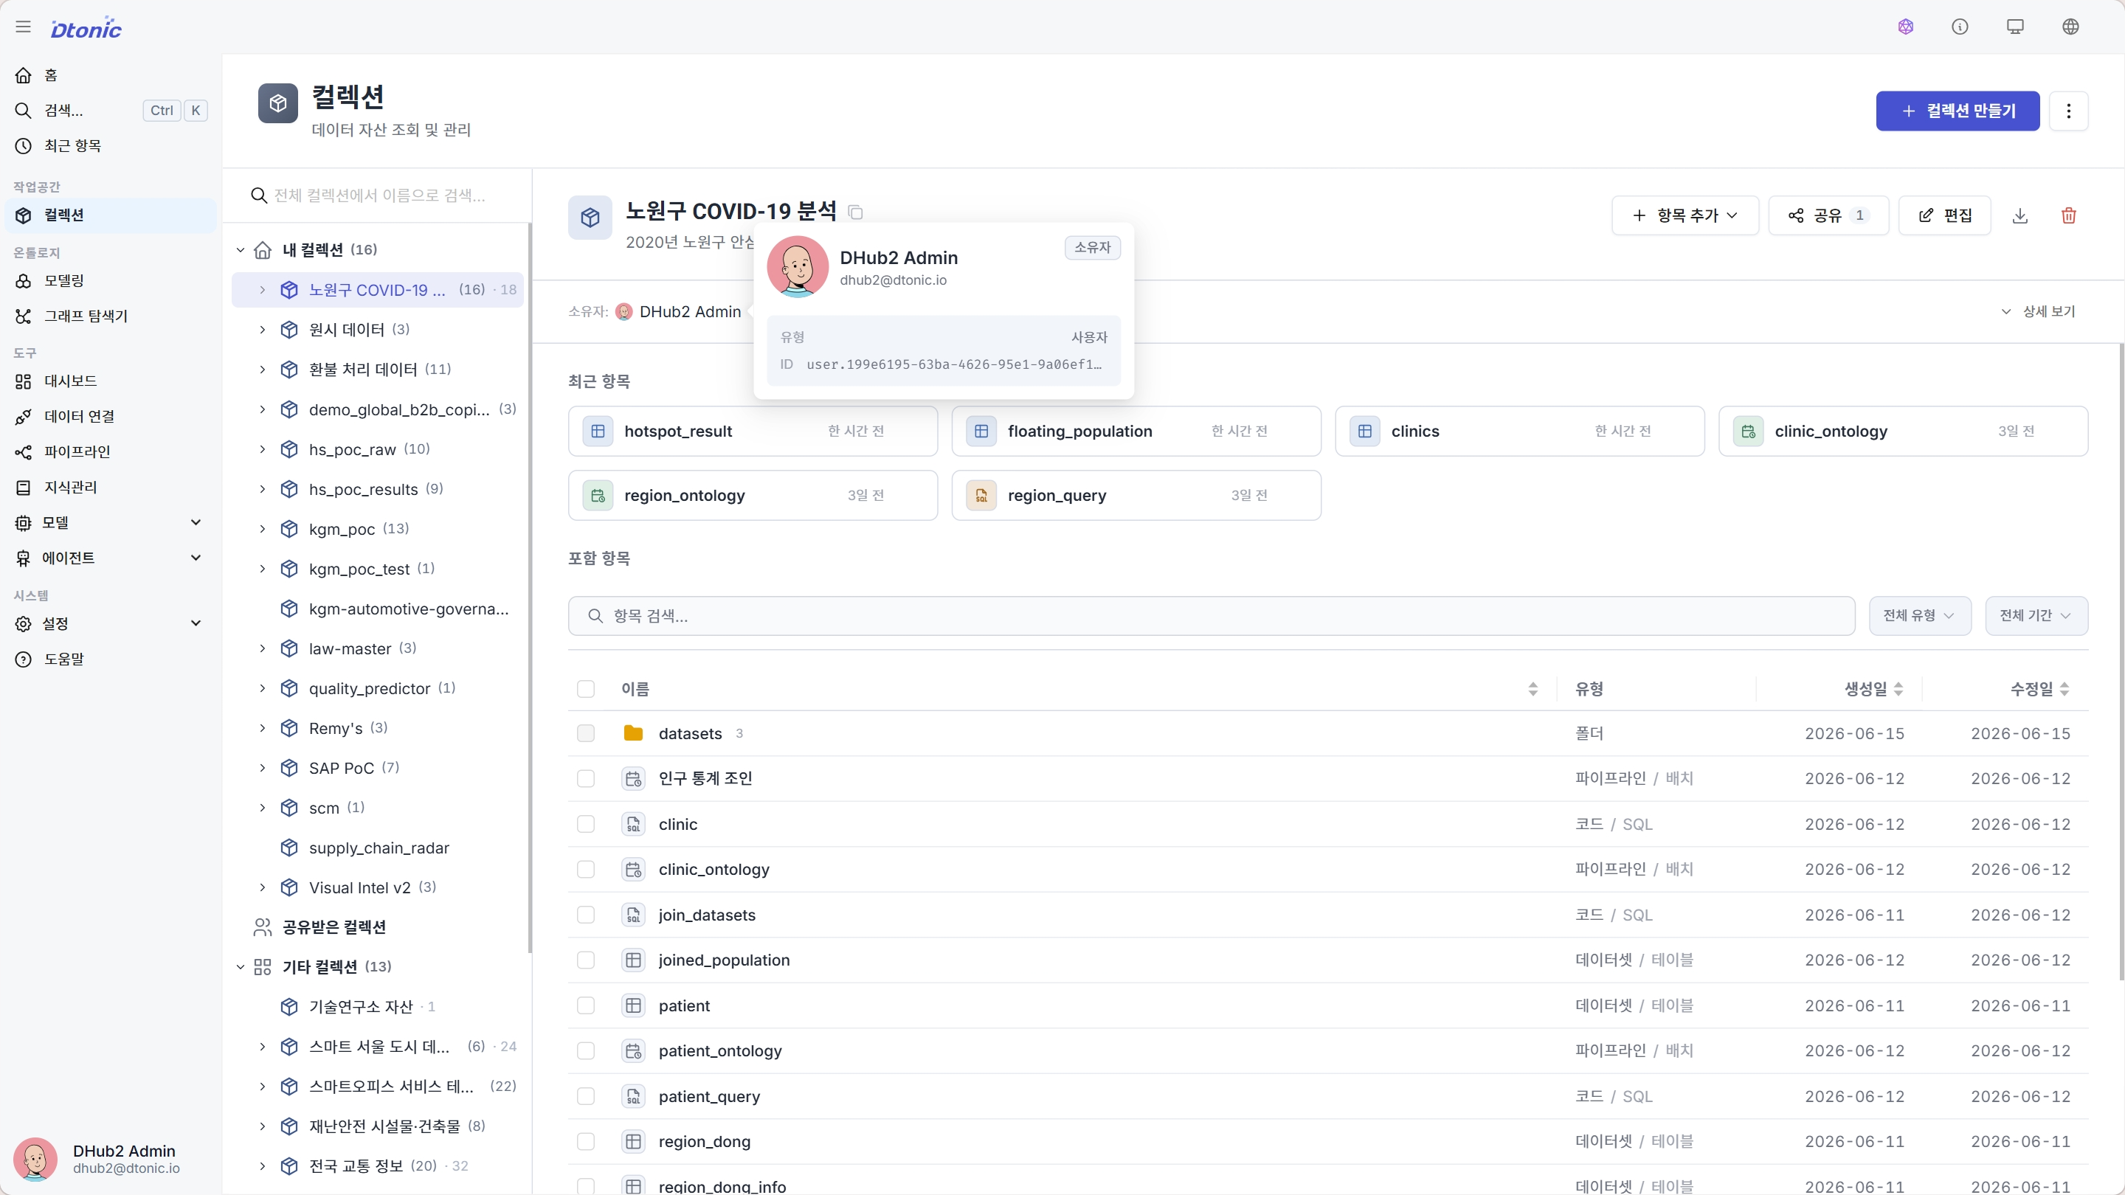
Task: Delete collection with red trash icon
Action: 2069,216
